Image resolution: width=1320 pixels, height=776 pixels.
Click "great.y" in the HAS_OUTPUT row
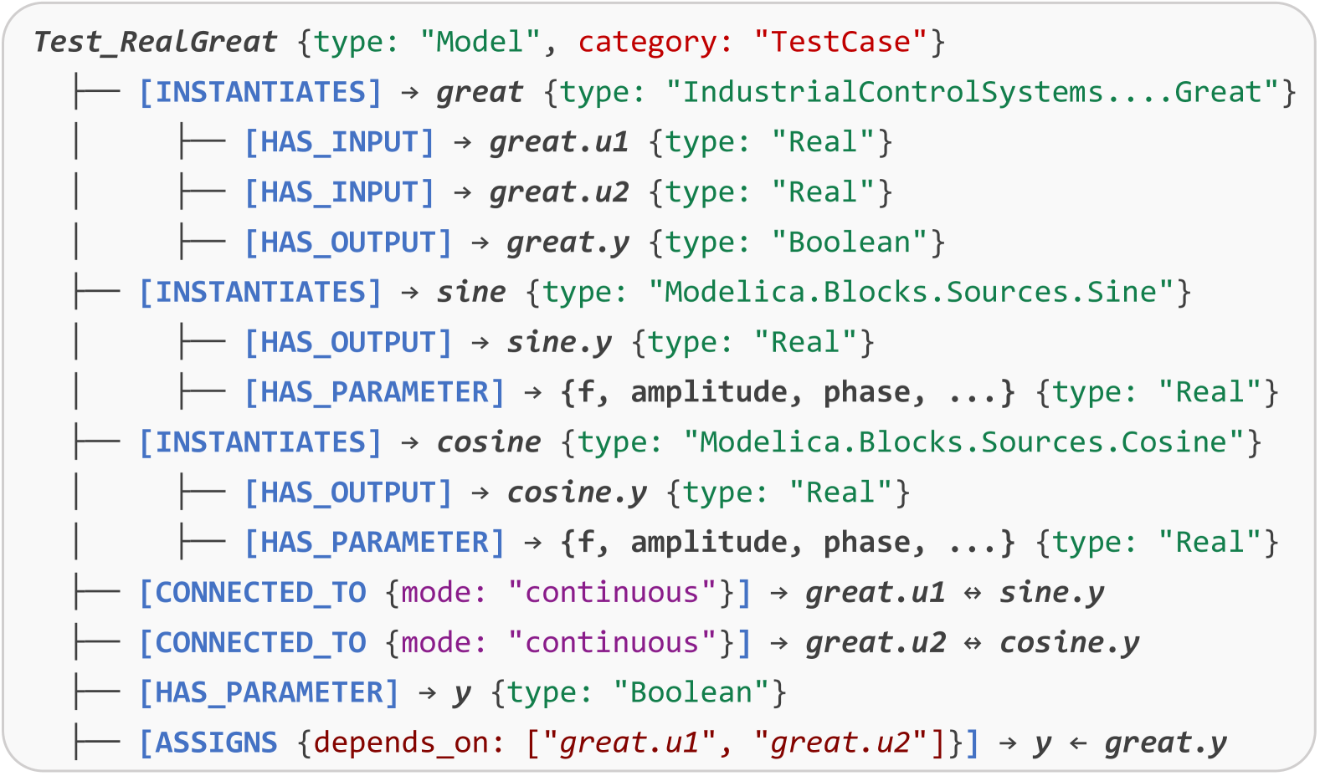568,242
